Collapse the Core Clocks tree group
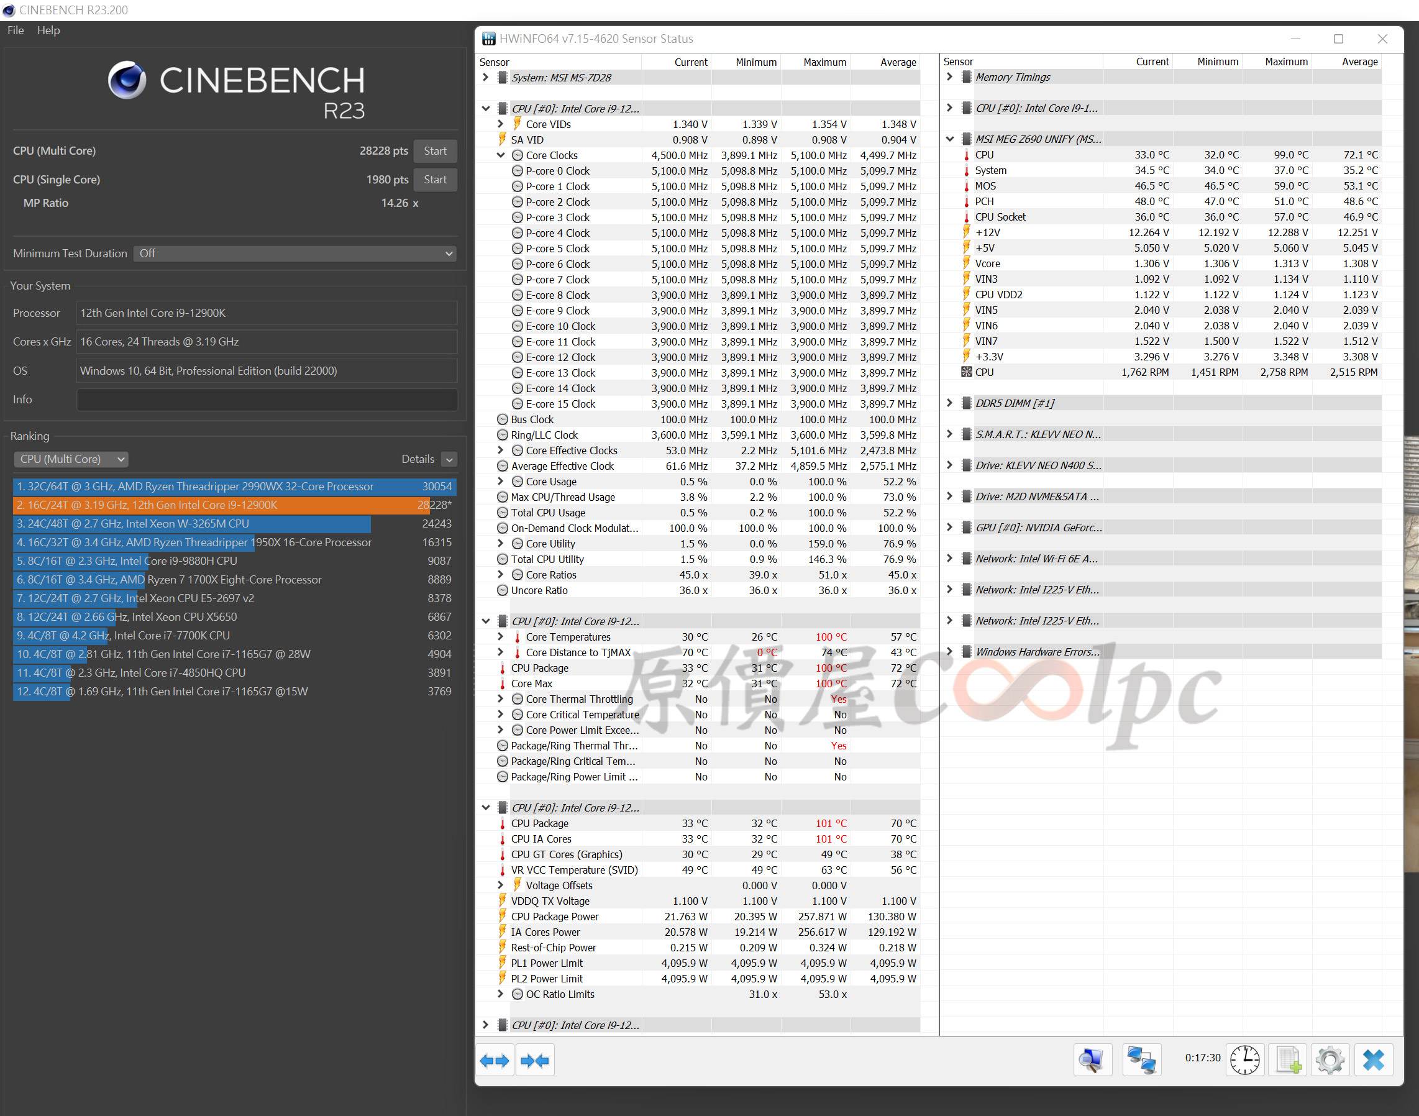This screenshot has width=1419, height=1116. (500, 155)
